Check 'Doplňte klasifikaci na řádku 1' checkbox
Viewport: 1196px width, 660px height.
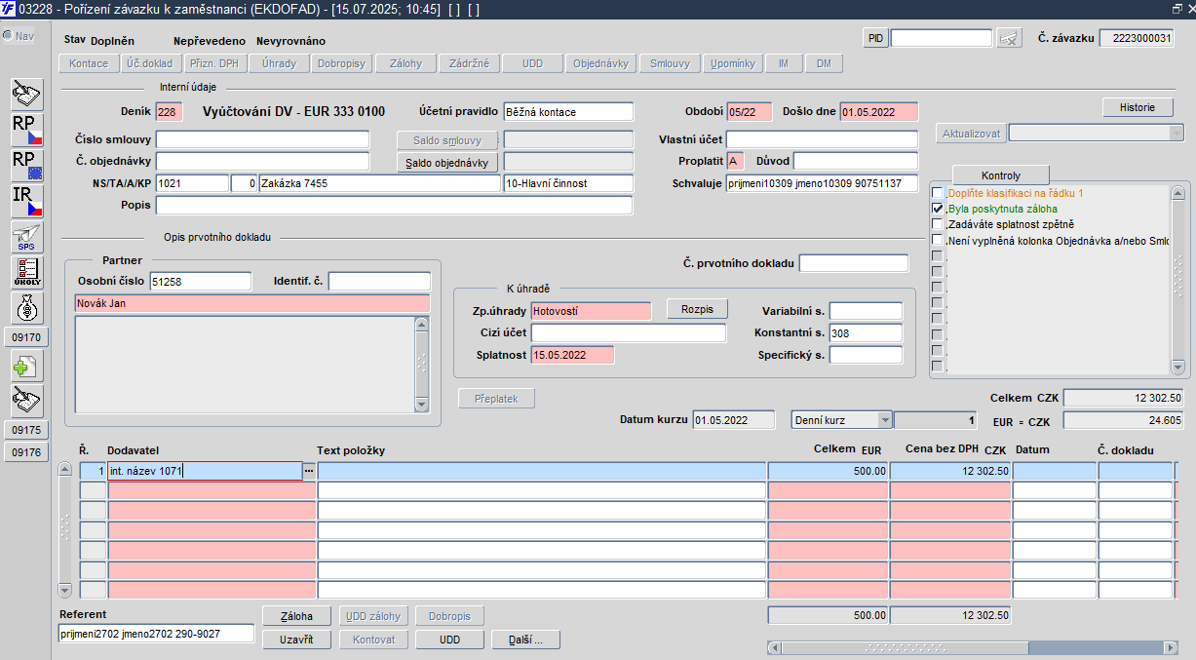938,193
